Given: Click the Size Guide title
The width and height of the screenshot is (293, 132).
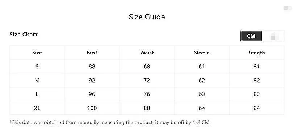Looking at the screenshot, I should point(147,17).
